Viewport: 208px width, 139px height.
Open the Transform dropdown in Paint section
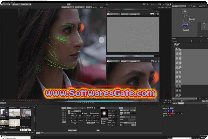point(130,122)
